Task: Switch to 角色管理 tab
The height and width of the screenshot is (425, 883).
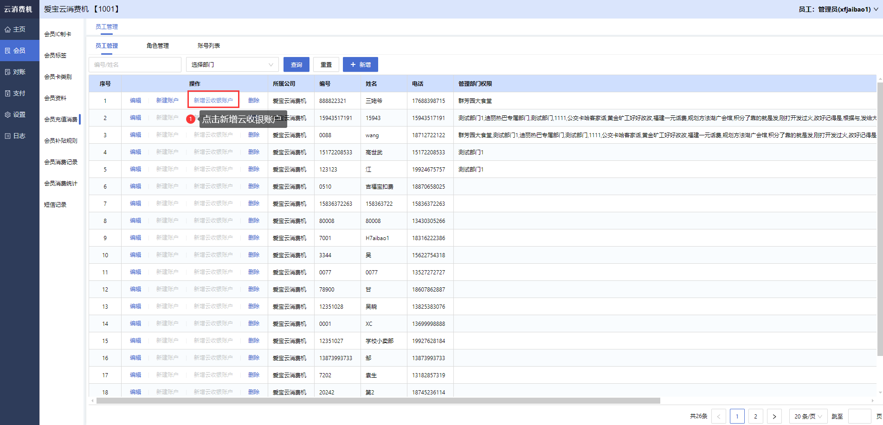Action: tap(158, 45)
